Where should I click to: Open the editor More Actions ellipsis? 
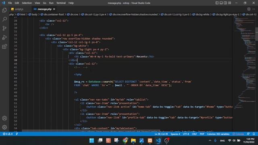coord(254,9)
